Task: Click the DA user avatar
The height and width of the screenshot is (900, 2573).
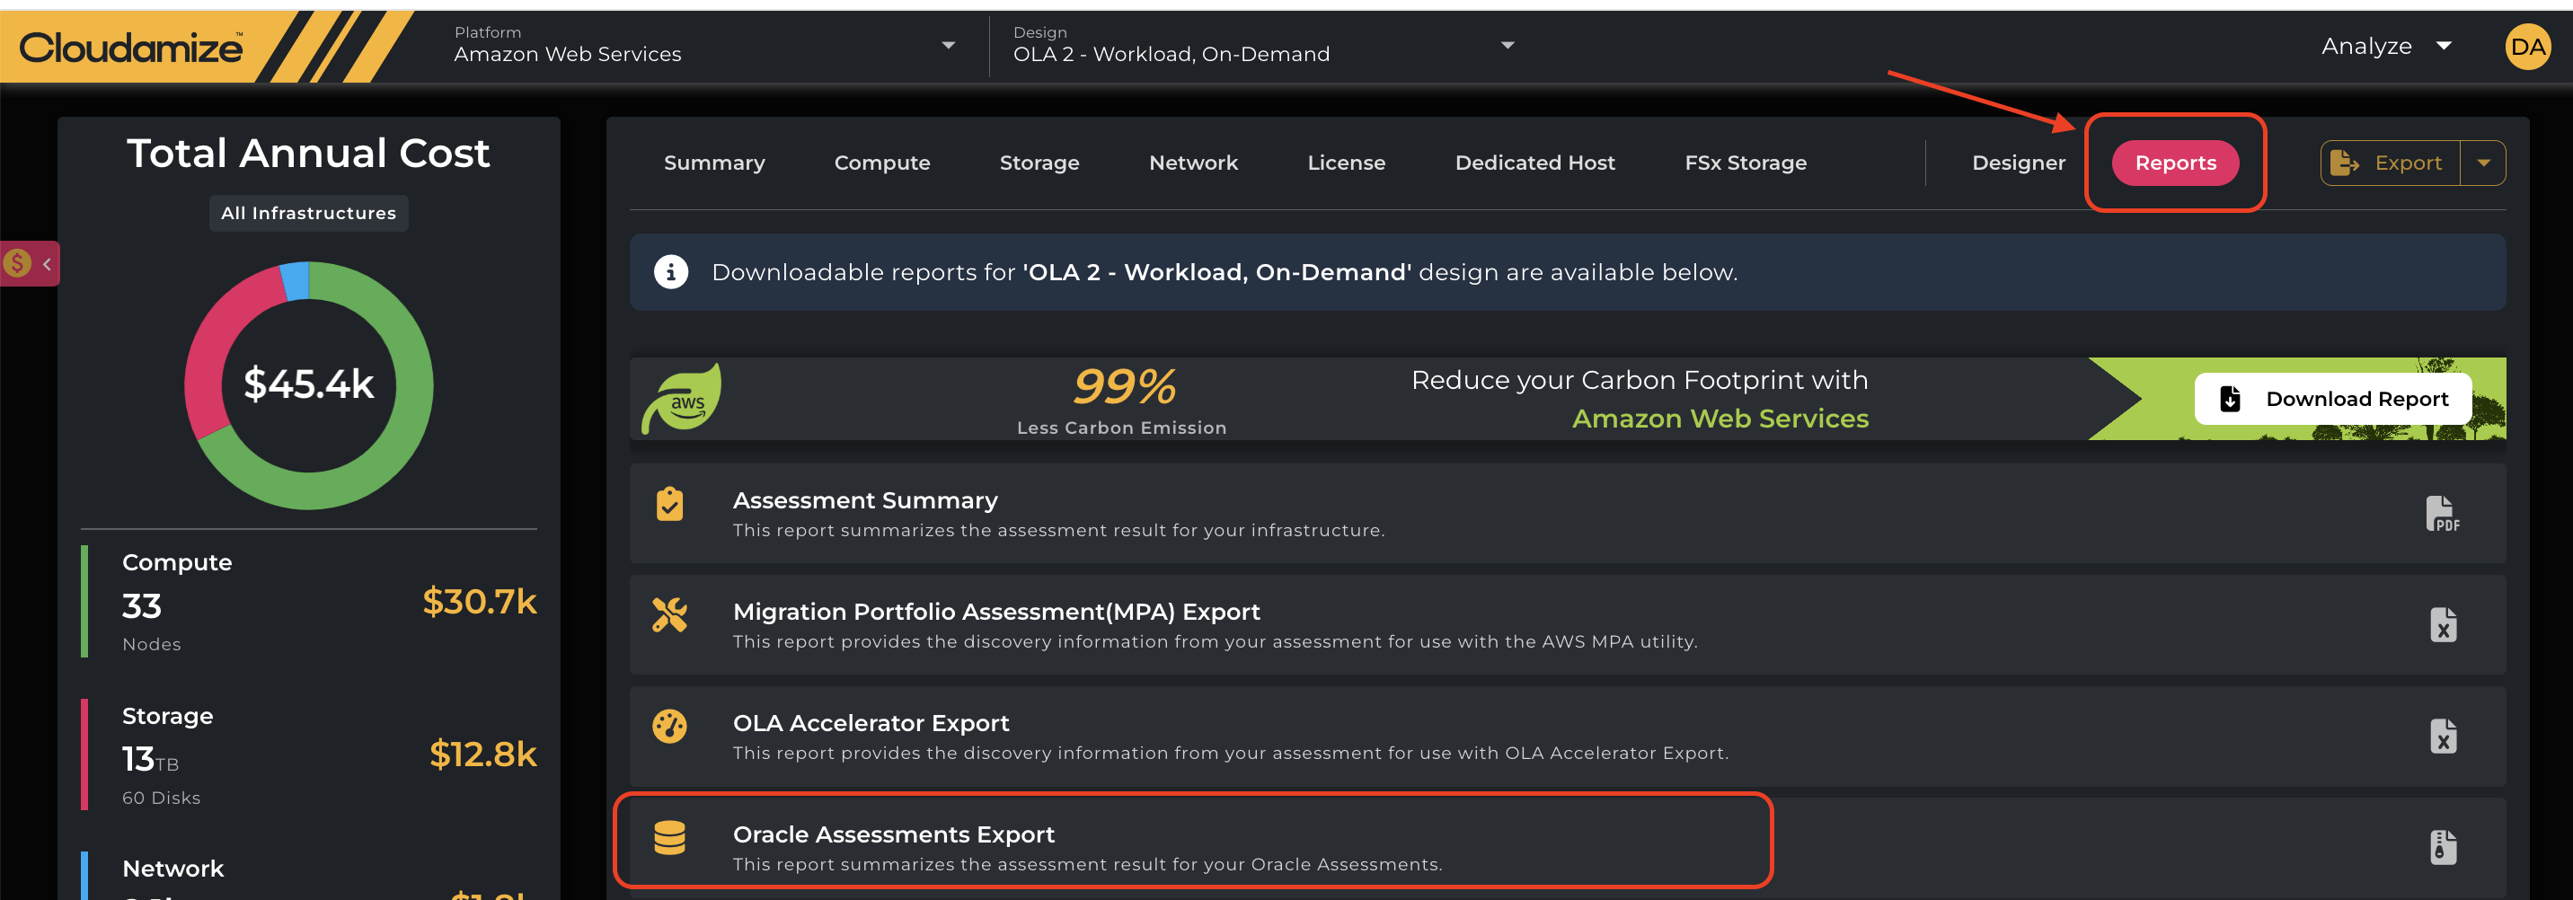Action: click(2526, 47)
